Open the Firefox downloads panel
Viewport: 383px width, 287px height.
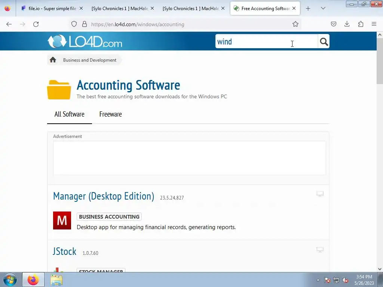point(347,24)
